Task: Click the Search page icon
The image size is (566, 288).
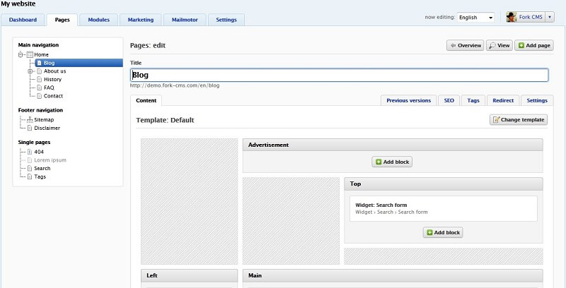Action: pyautogui.click(x=30, y=169)
